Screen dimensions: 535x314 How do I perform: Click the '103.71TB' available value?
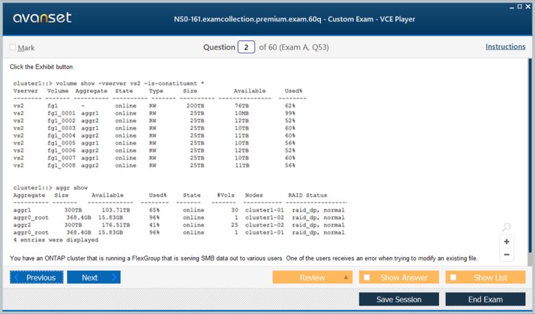click(116, 210)
